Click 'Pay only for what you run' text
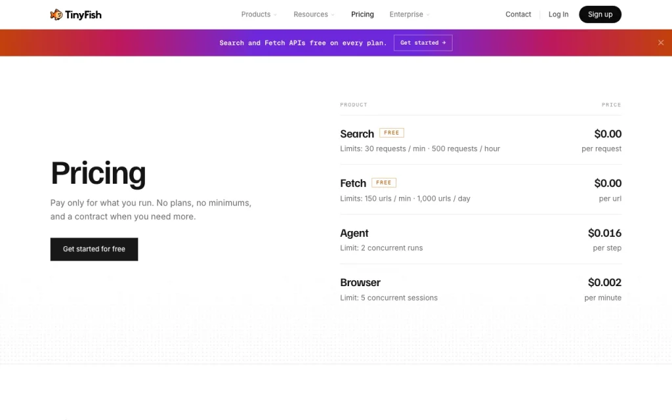Screen dimensions: 672x420 tap(102, 203)
